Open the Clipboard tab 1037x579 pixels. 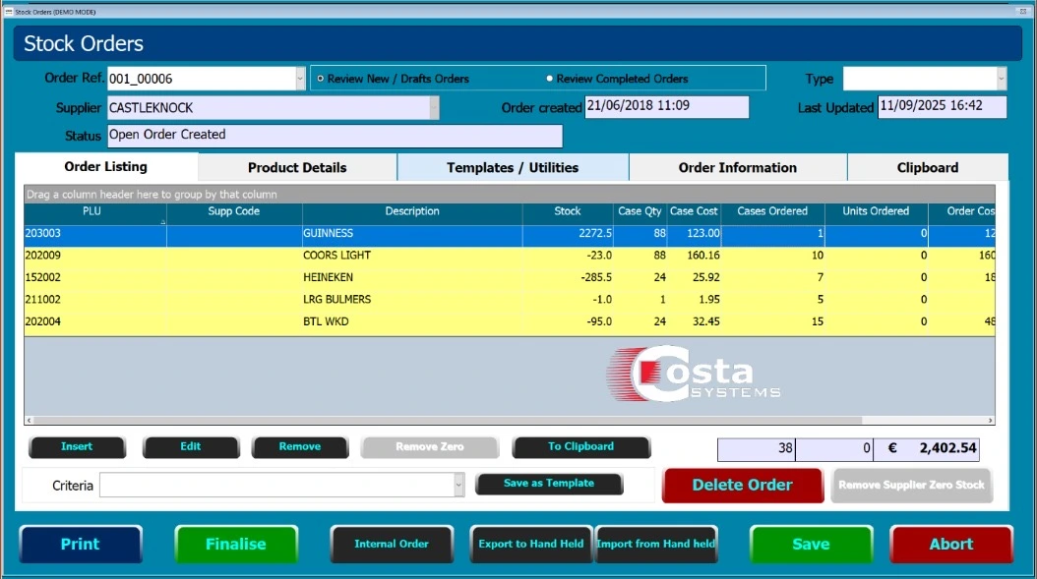[927, 168]
